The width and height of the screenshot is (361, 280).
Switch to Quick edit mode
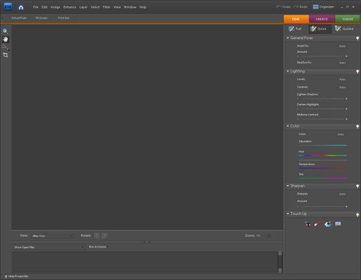[319, 29]
